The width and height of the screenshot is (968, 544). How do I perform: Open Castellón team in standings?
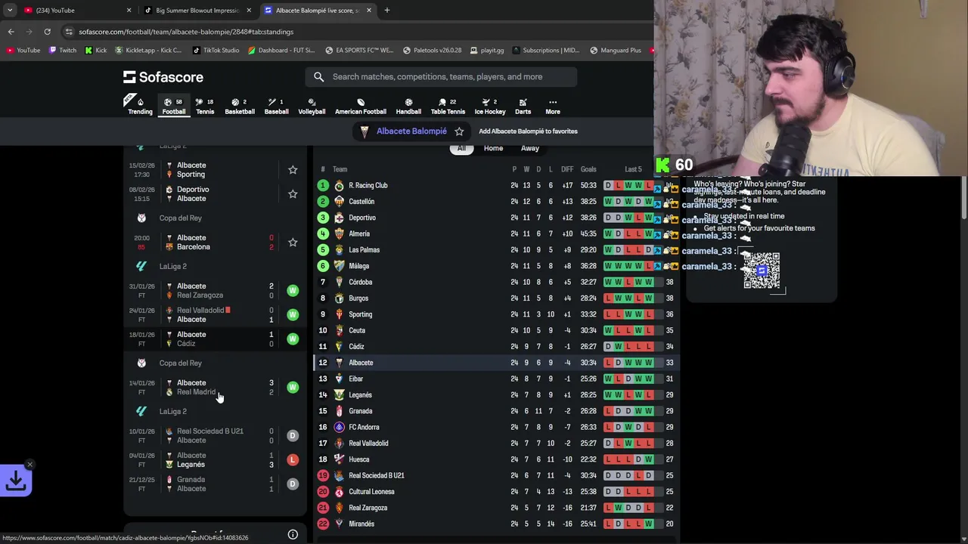[x=361, y=202]
